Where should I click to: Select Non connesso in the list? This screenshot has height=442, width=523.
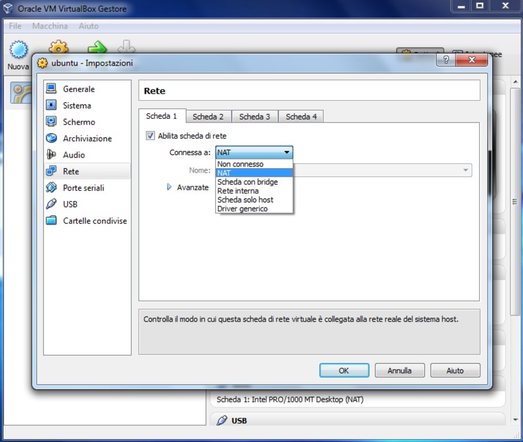[254, 164]
